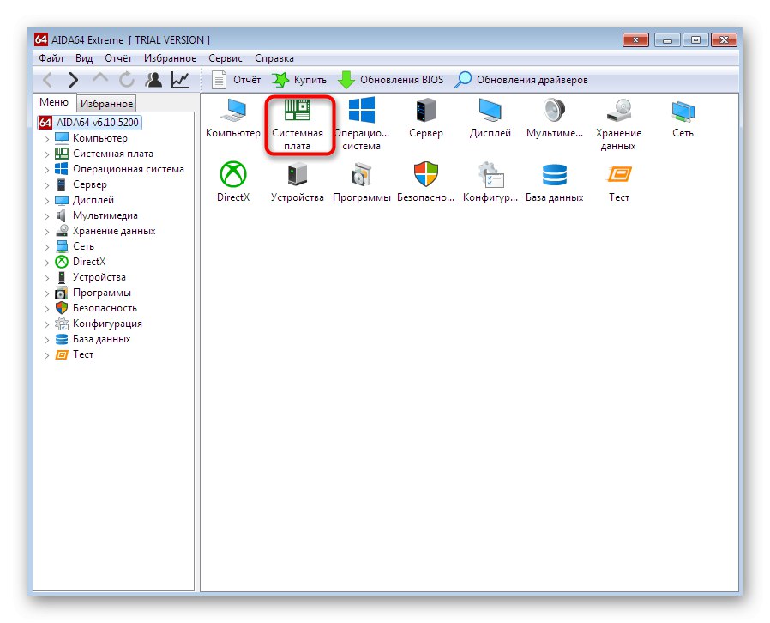Expand the Операционная система tree node
The image size is (770, 623).
pos(46,170)
